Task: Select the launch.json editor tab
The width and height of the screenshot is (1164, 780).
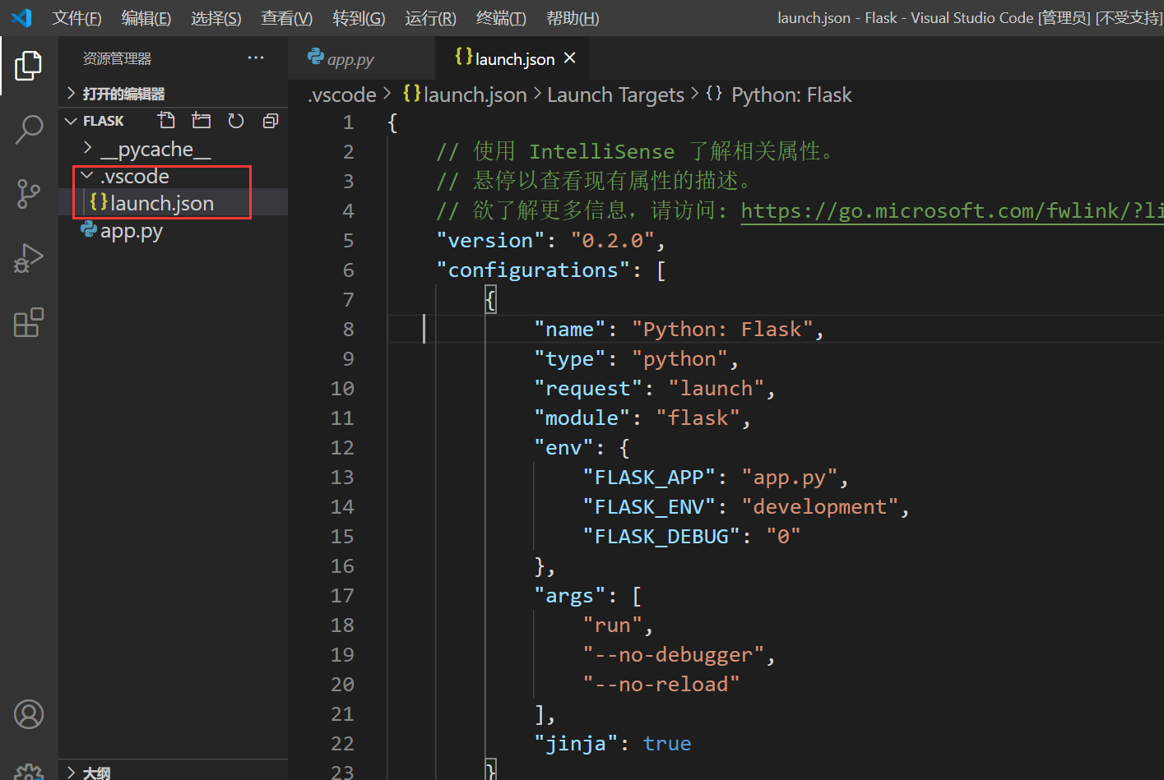Action: (512, 58)
